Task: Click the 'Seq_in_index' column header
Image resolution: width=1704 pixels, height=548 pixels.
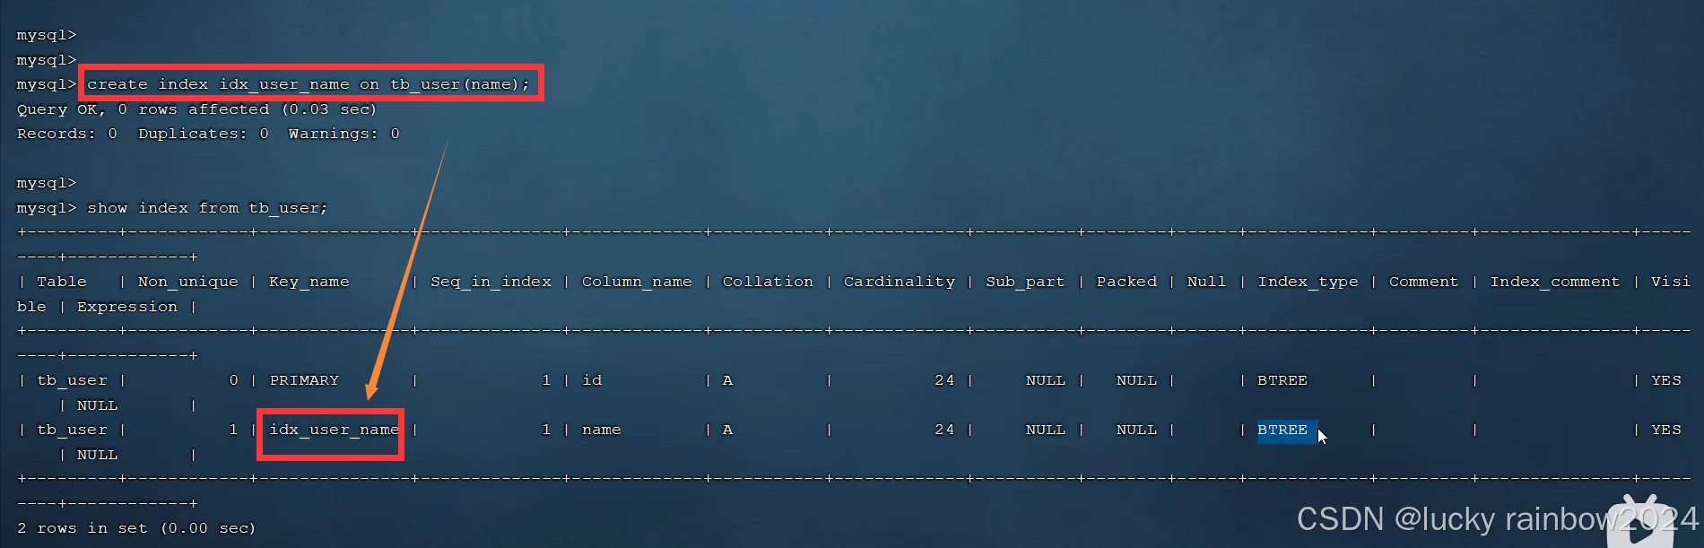Action: point(491,282)
